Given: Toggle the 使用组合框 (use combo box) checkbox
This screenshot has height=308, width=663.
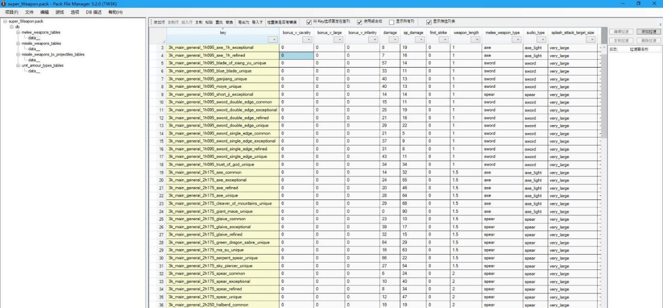Looking at the screenshot, I should click(360, 22).
